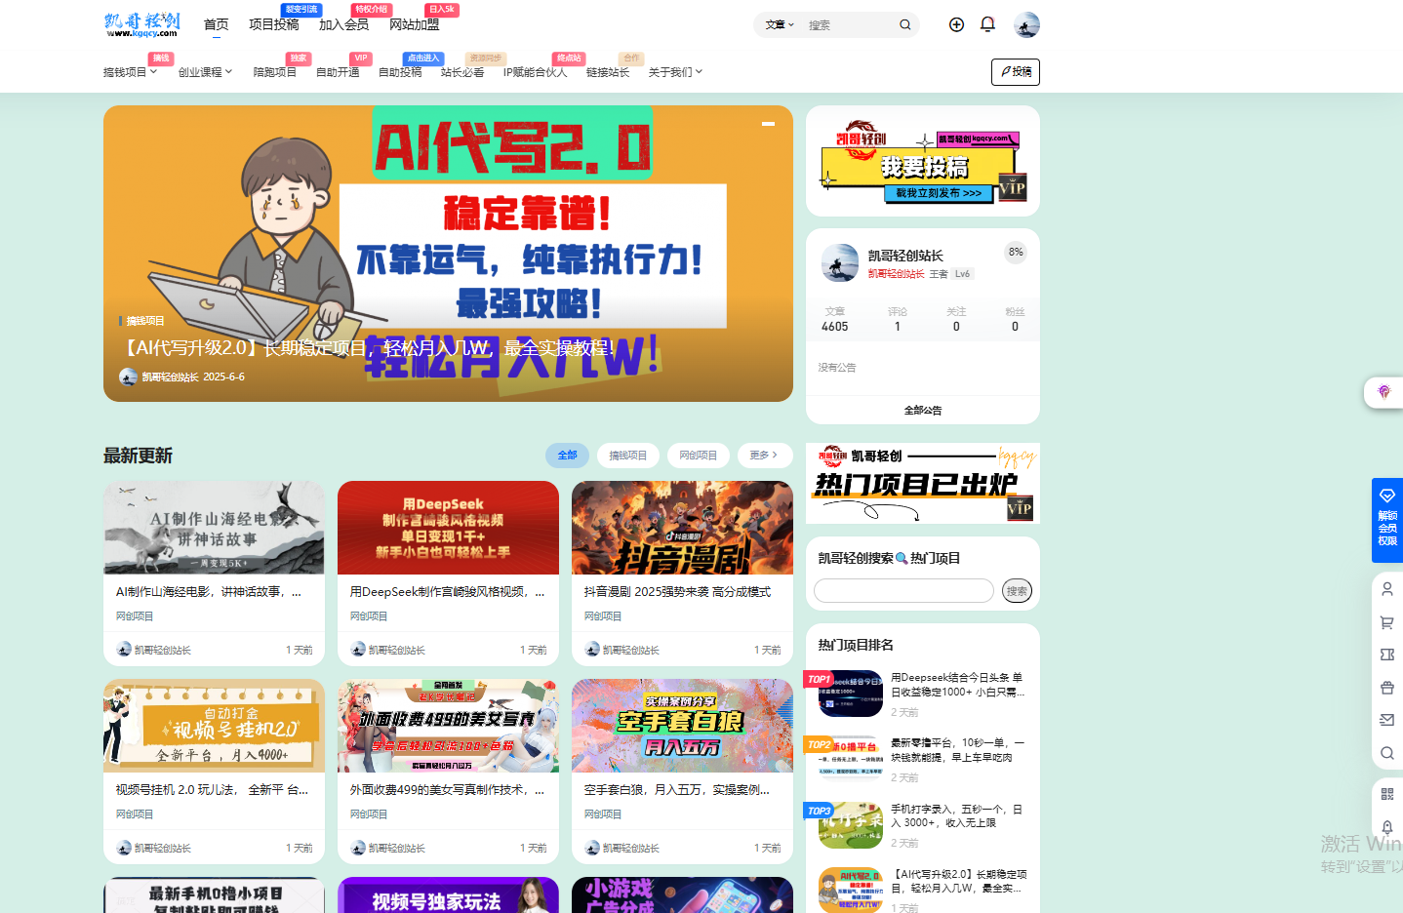This screenshot has width=1403, height=913.
Task: Open the 美女写真 article thumbnail
Action: 448,726
